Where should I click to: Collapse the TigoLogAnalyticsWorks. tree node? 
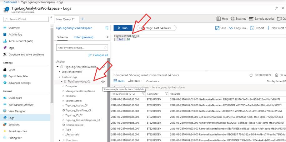[58, 67]
